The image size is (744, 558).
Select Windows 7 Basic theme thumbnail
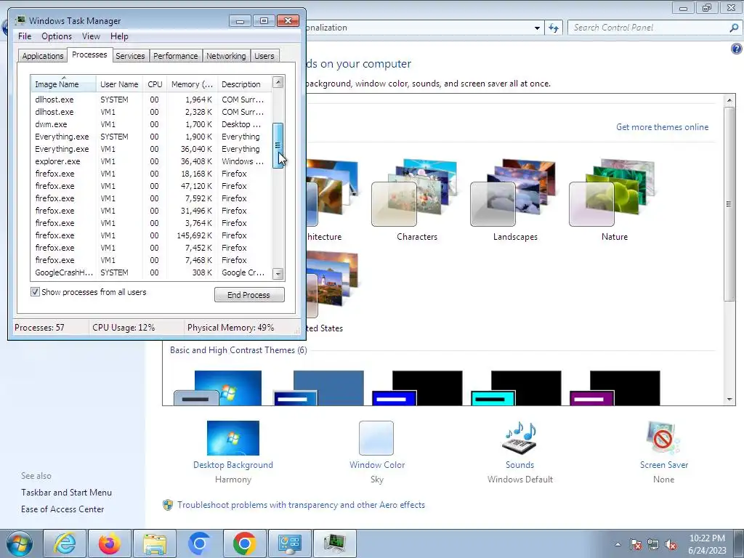pos(218,388)
